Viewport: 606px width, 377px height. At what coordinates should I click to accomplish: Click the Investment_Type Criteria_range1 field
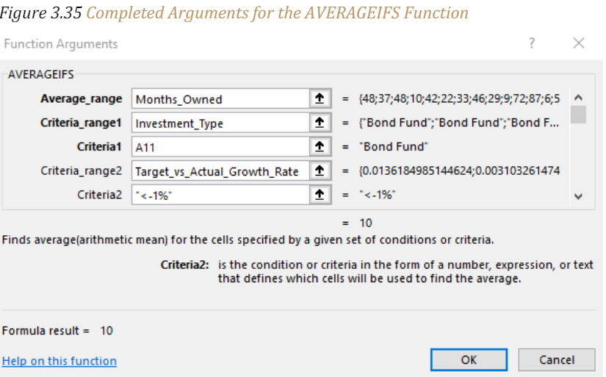220,123
